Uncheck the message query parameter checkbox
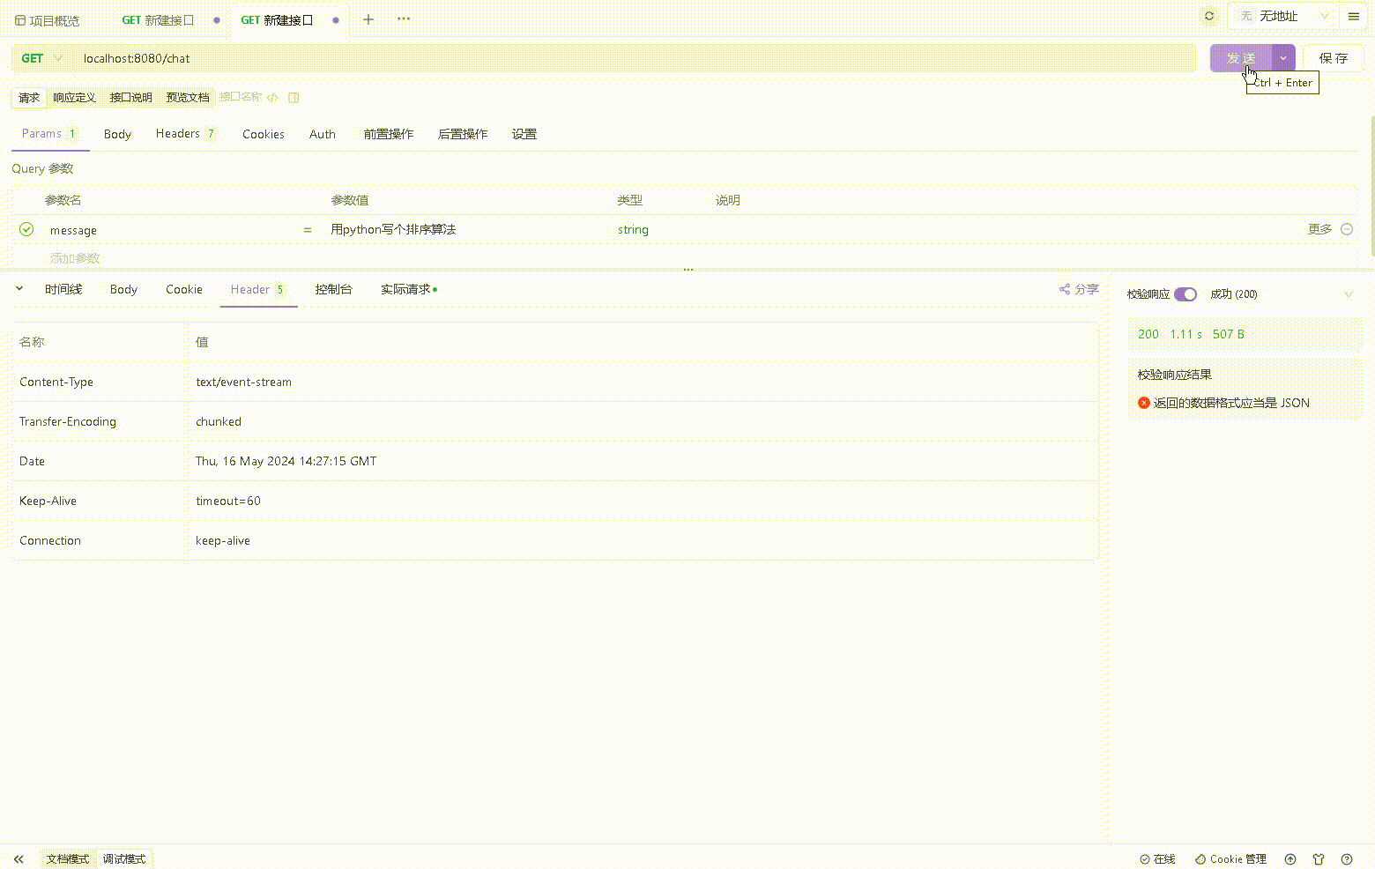 coord(26,228)
